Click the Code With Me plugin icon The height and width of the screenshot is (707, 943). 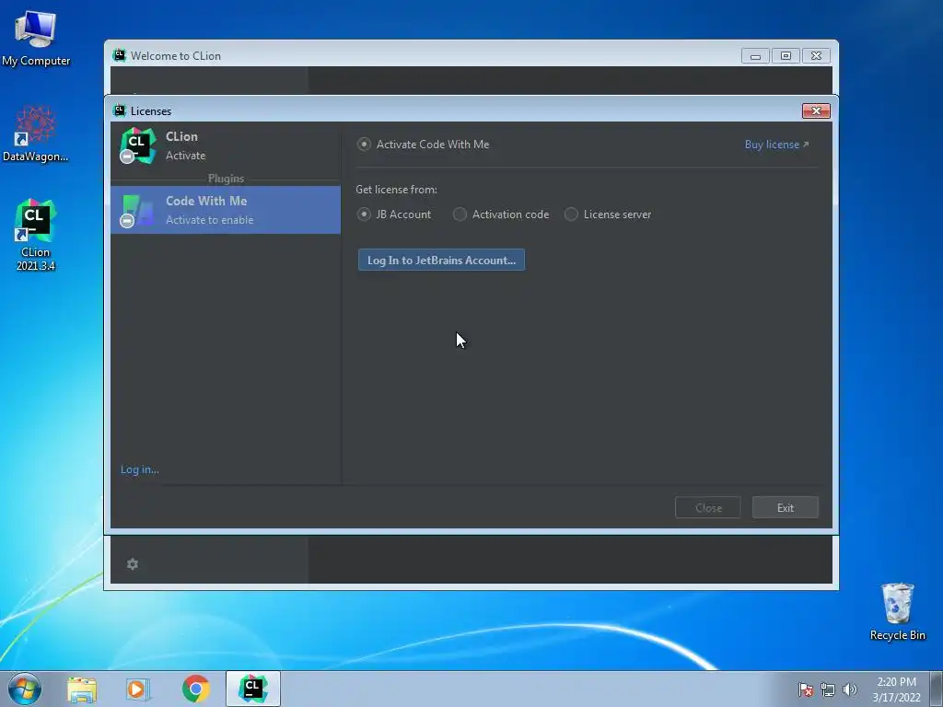click(138, 211)
